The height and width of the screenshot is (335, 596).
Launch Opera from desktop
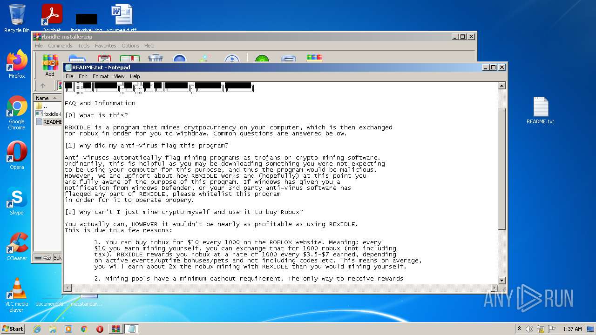[17, 155]
